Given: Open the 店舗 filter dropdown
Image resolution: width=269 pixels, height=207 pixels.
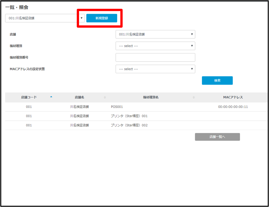Looking at the screenshot, I should click(155, 34).
